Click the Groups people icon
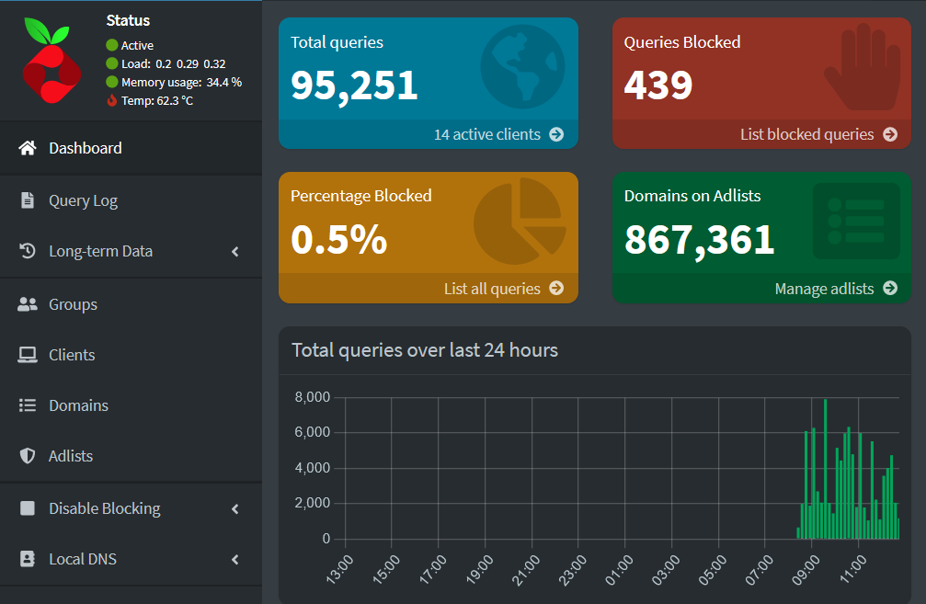The width and height of the screenshot is (926, 604). click(26, 303)
